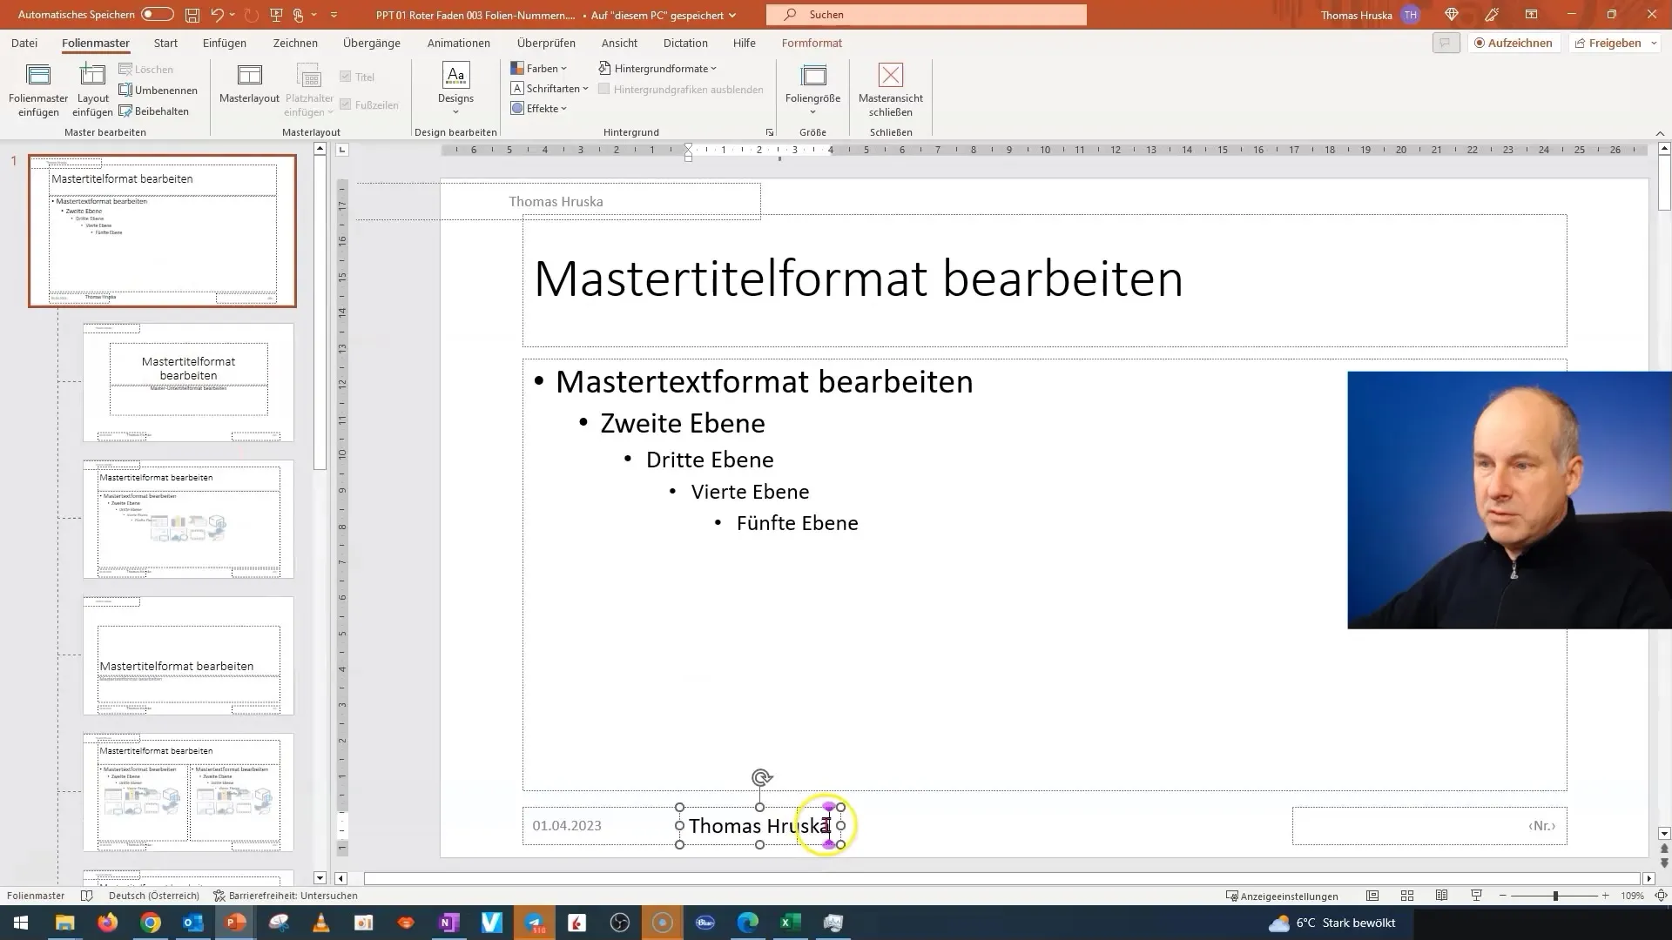Click the Formformat tab in ribbon

coord(811,43)
